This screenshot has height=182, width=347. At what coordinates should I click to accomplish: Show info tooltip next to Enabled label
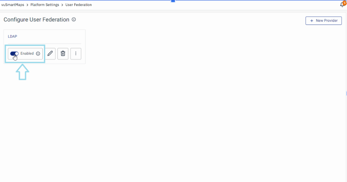tap(38, 54)
